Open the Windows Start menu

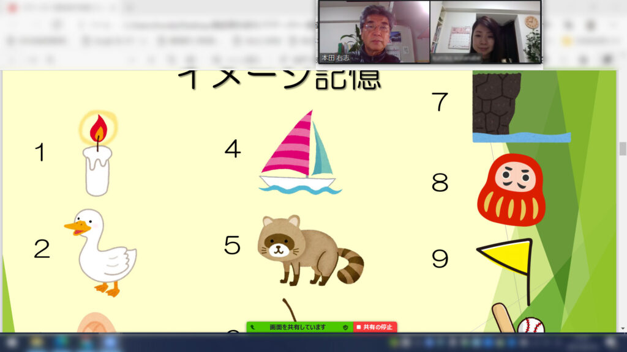pyautogui.click(x=11, y=342)
